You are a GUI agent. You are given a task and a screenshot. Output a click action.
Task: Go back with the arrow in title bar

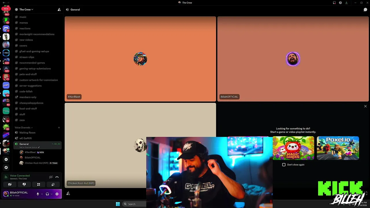[4, 3]
